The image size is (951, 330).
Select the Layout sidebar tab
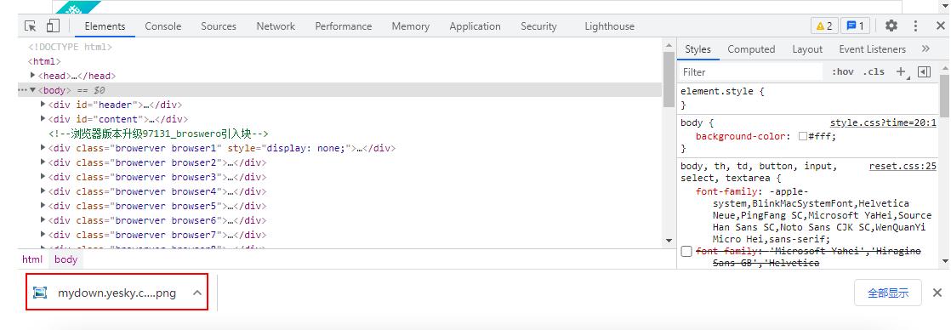pos(807,49)
